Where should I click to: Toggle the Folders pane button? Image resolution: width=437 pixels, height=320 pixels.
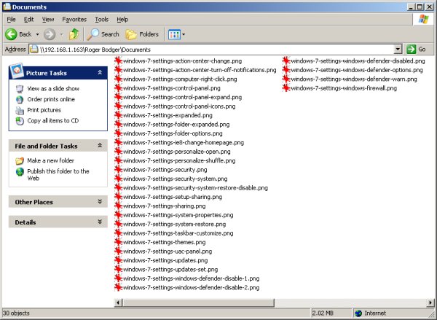point(141,34)
